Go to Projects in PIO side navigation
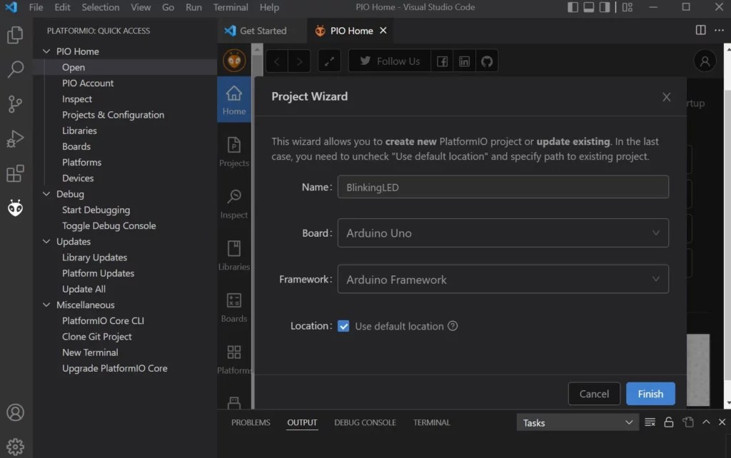Viewport: 731px width, 458px height. tap(234, 152)
